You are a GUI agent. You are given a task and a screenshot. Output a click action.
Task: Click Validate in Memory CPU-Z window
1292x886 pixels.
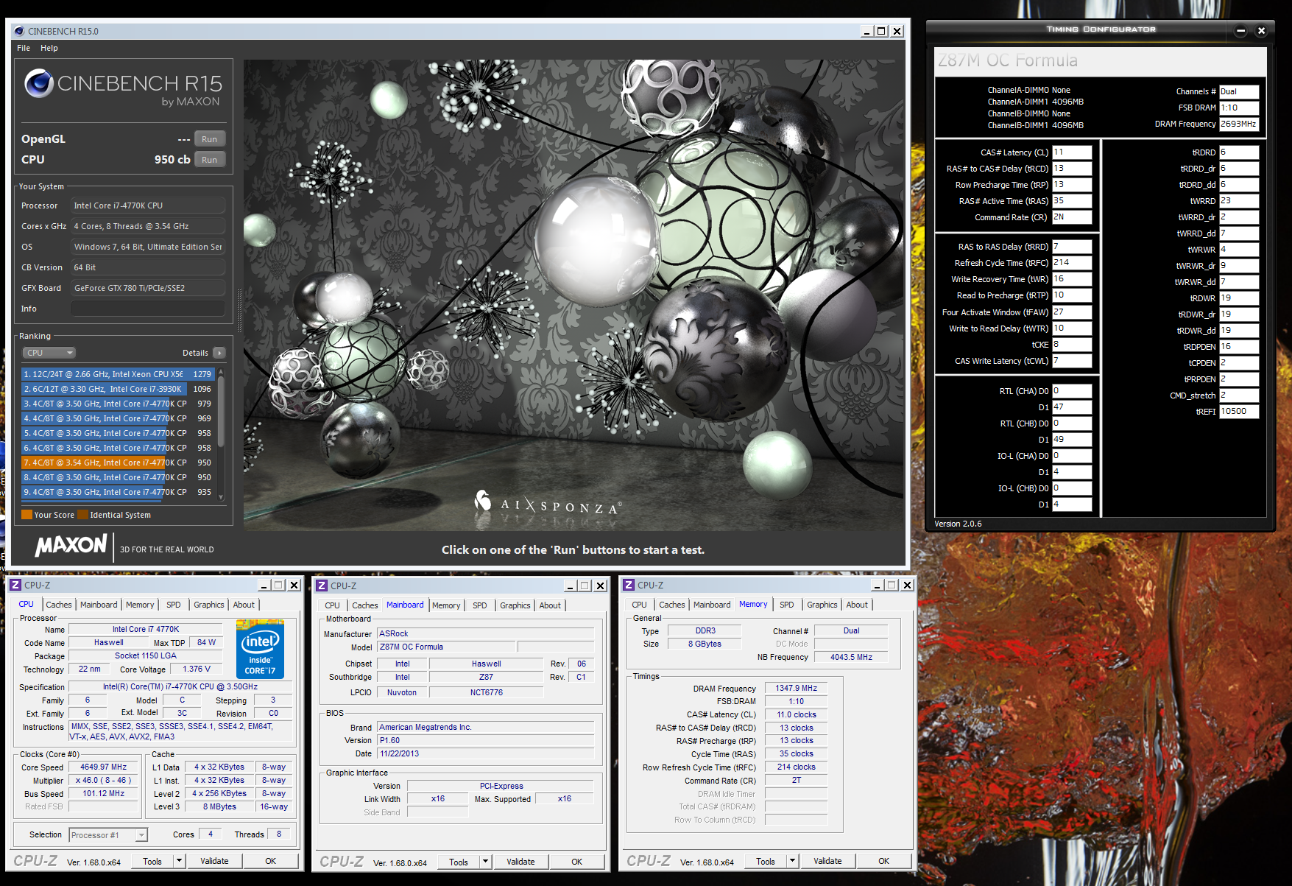tap(827, 861)
